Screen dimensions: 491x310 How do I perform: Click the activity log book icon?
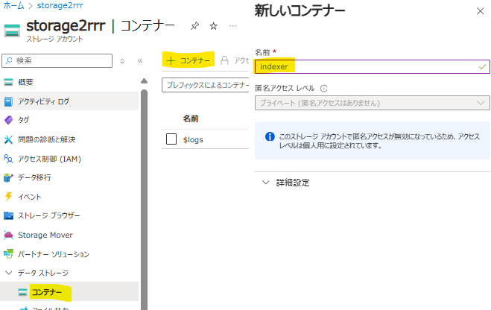[x=8, y=101]
